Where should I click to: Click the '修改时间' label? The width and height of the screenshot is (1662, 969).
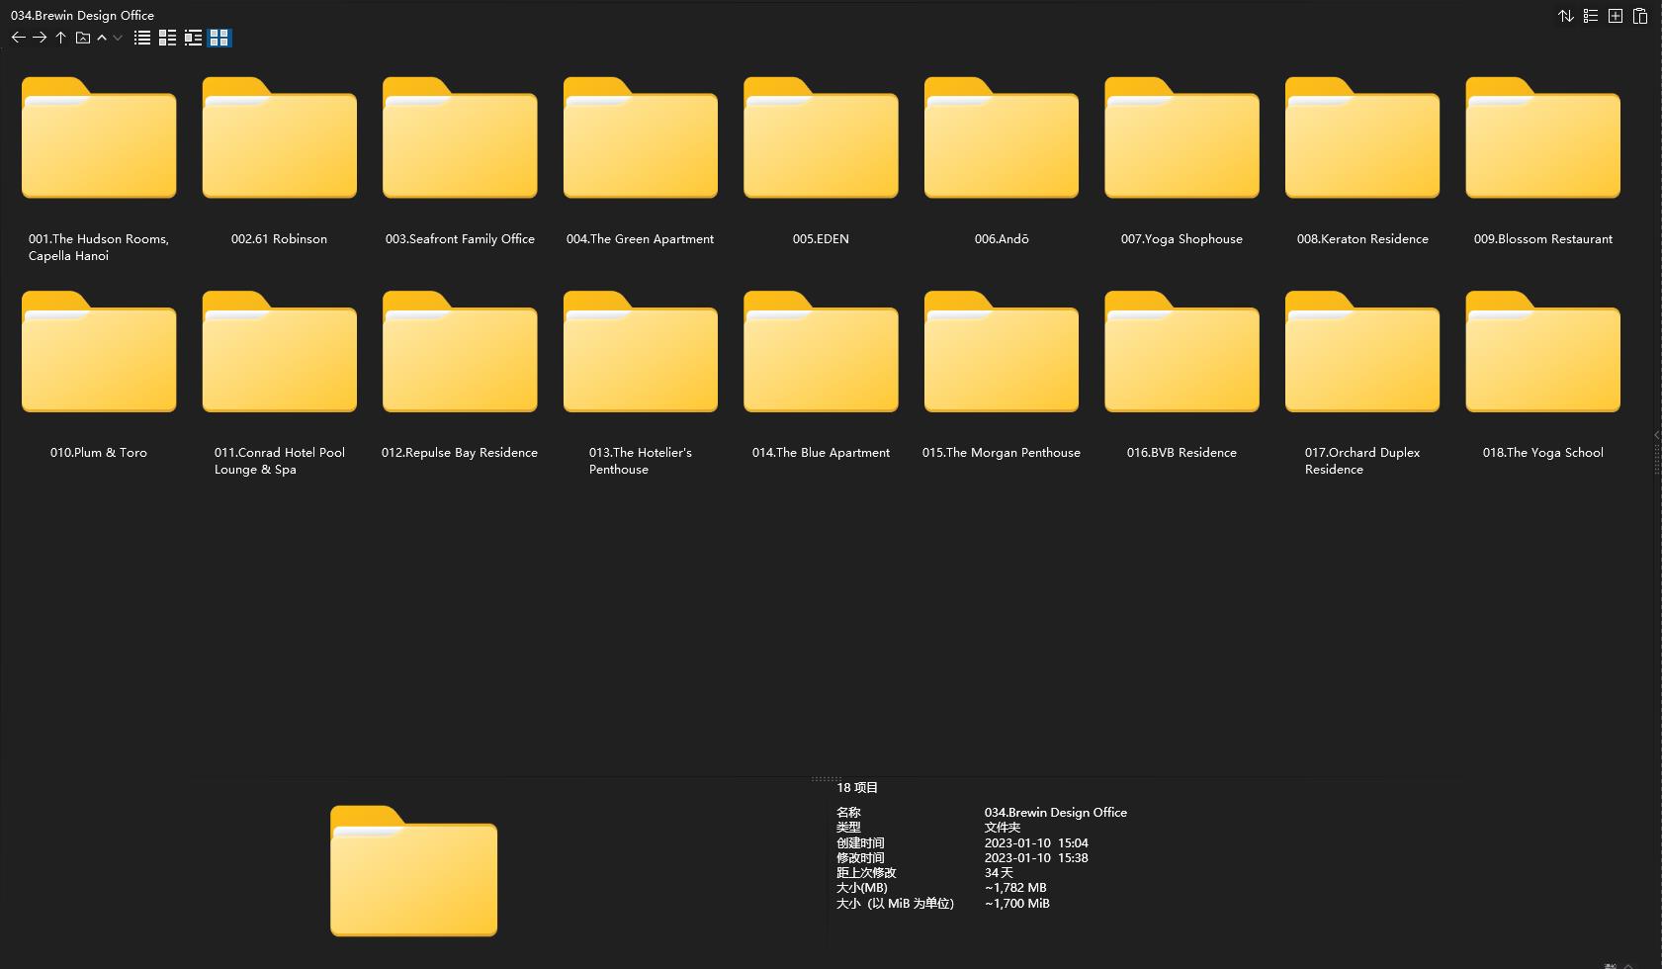(x=860, y=857)
